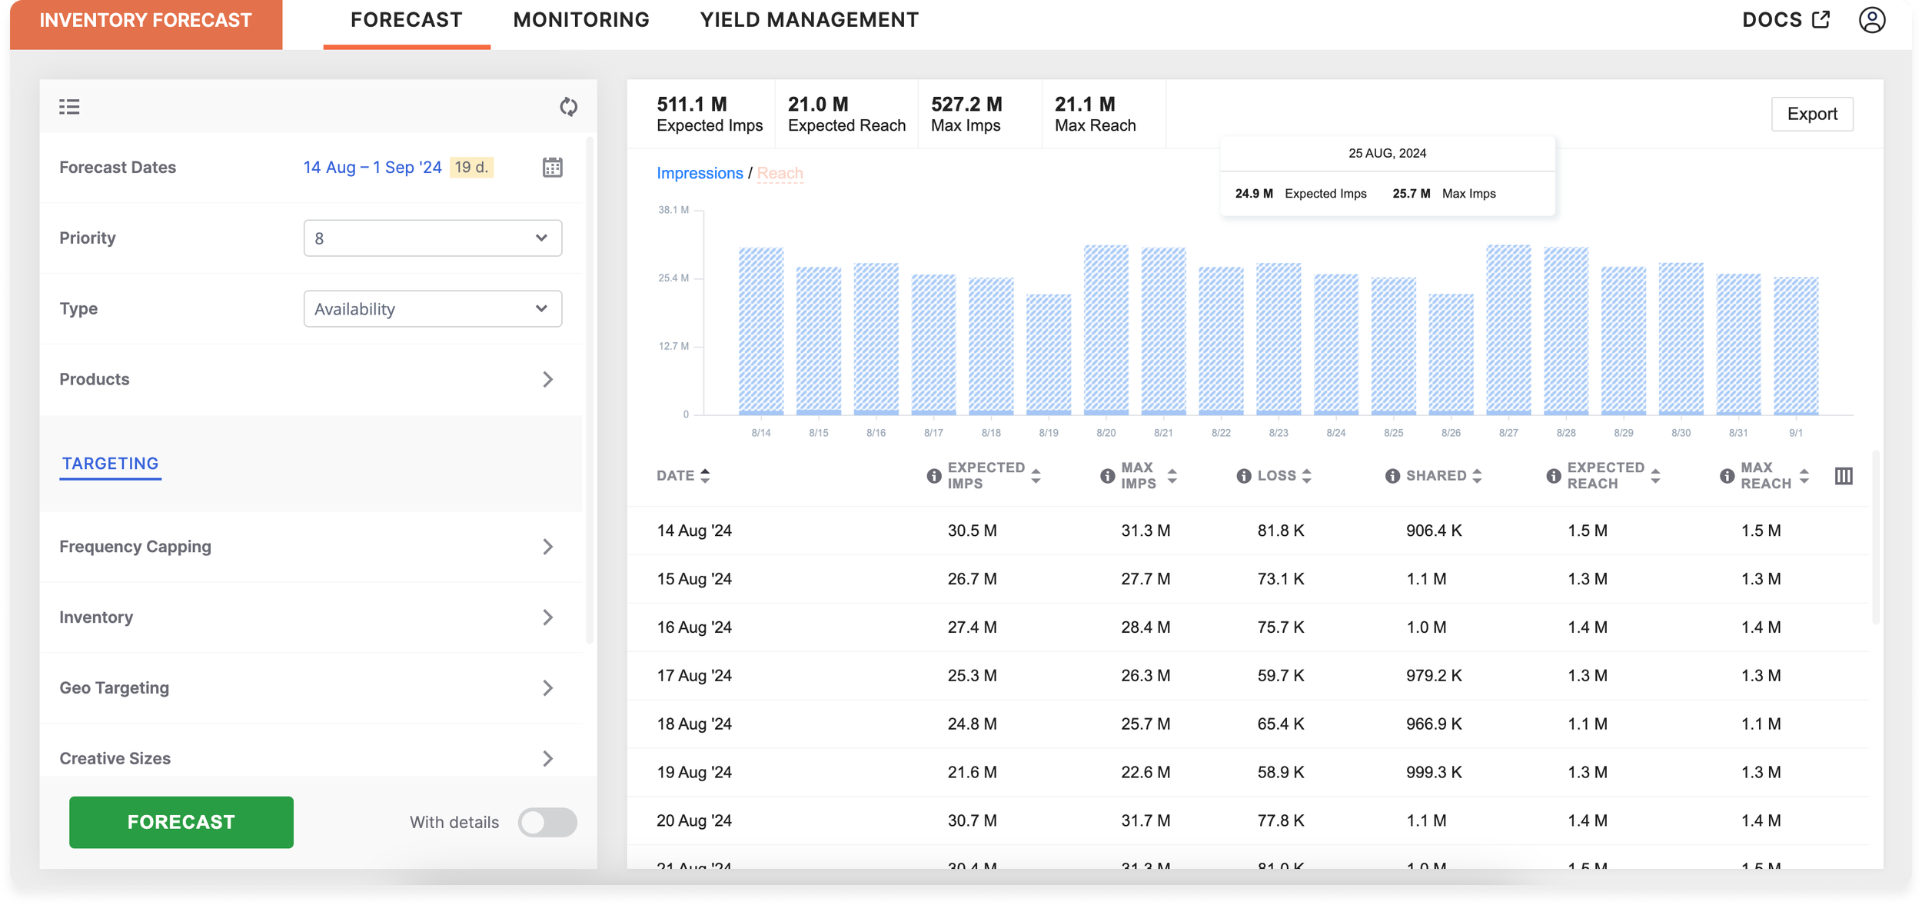Viewport: 1922px width, 905px height.
Task: Sort by Max Reach arrows
Action: pos(1804,476)
